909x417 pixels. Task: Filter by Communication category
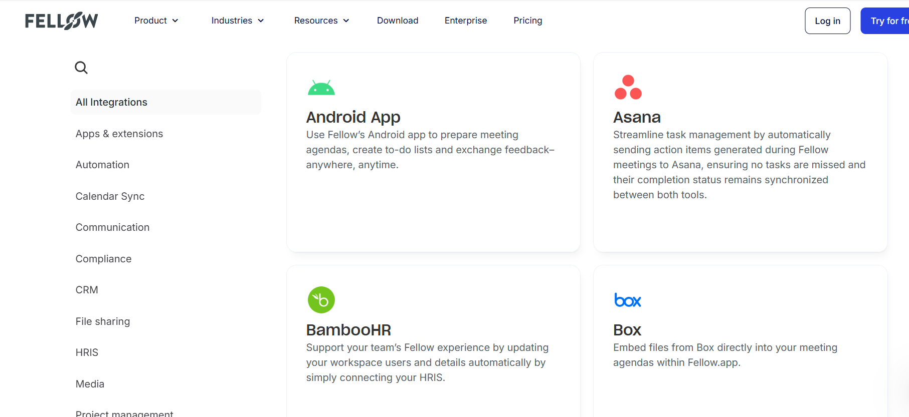pyautogui.click(x=112, y=227)
